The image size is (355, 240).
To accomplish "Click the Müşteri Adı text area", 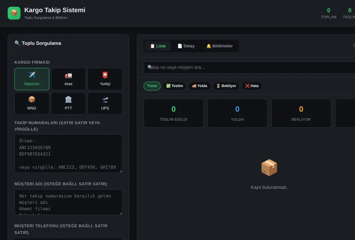I will point(68,202).
